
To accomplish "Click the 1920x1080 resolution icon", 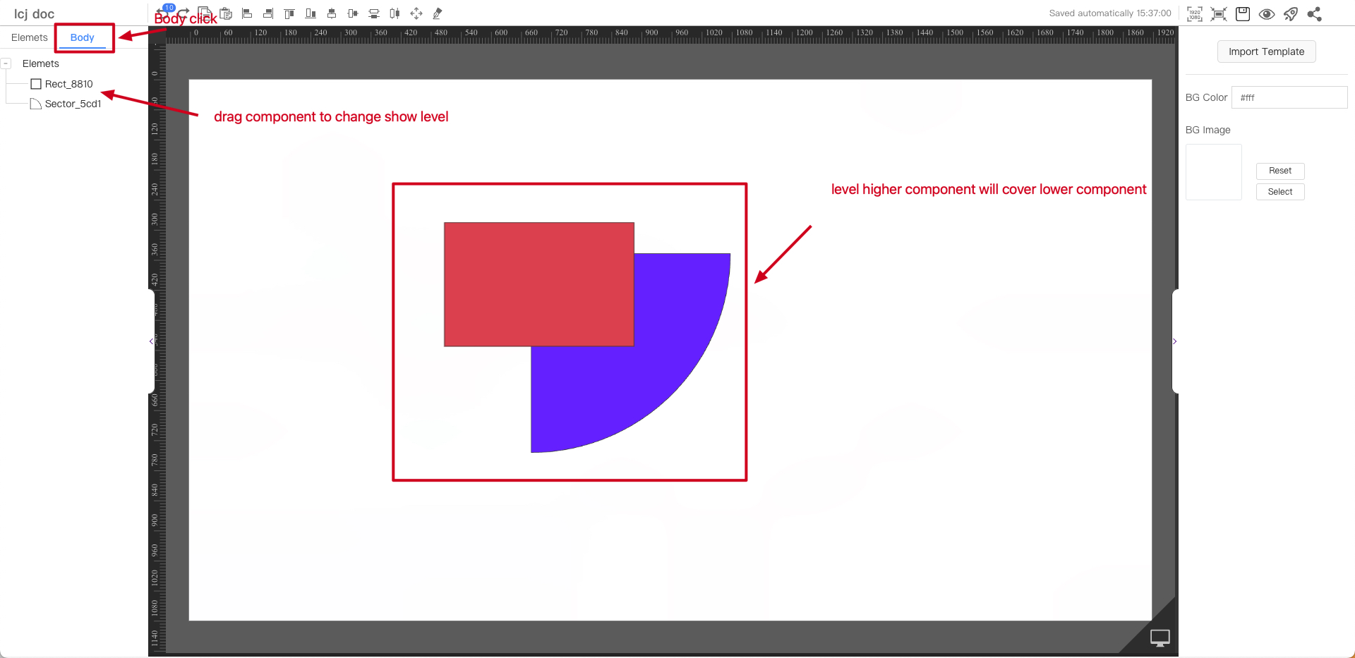I will click(1195, 14).
